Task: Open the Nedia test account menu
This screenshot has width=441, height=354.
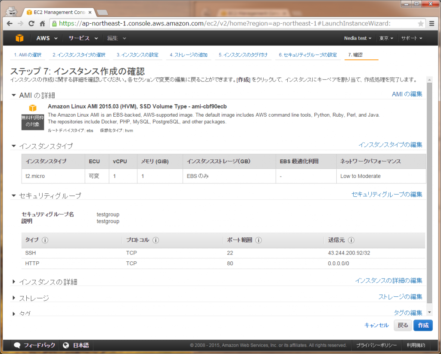Action: 357,38
